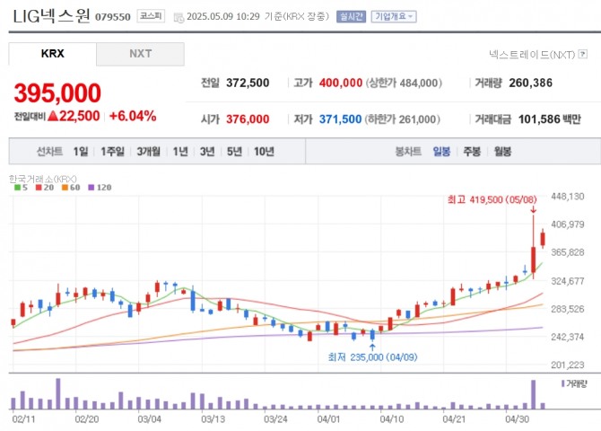Switch to 주봉 weekly candle chart
Image resolution: width=601 pixels, height=431 pixels.
(x=471, y=152)
